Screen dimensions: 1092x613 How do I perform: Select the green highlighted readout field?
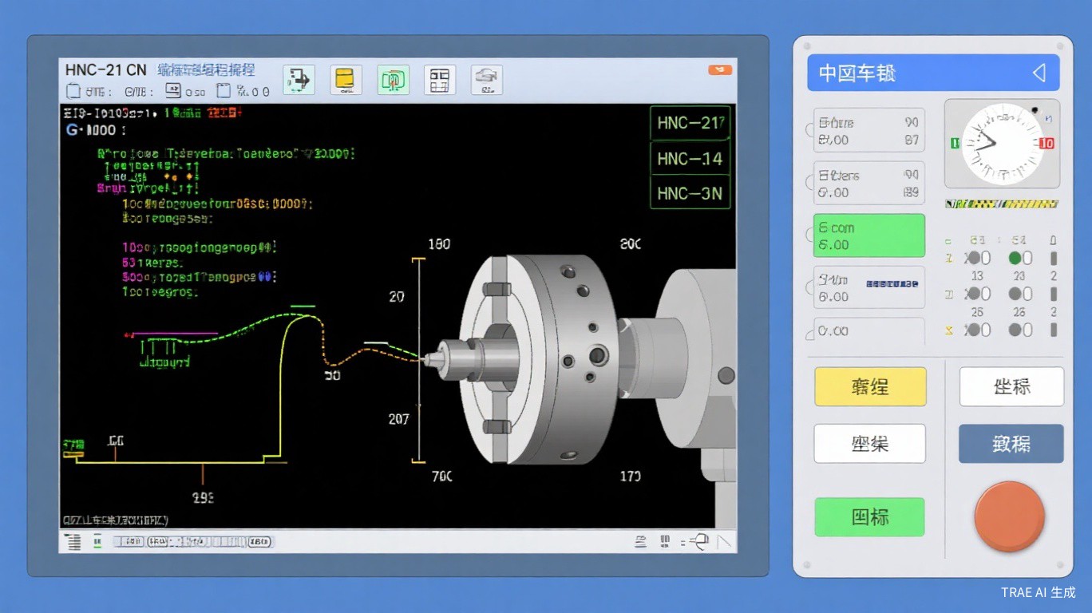pyautogui.click(x=869, y=235)
